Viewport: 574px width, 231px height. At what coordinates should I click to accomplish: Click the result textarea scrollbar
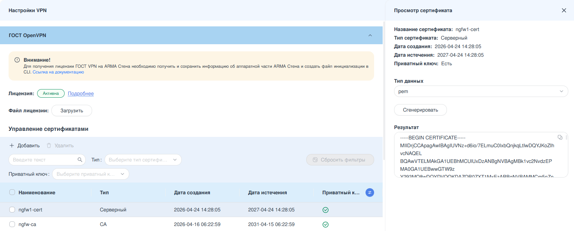[567, 137]
